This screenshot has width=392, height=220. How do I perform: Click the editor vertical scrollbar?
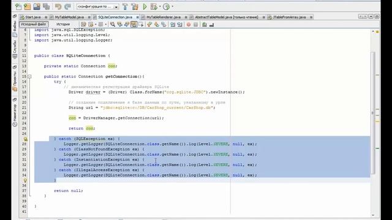(x=372, y=112)
